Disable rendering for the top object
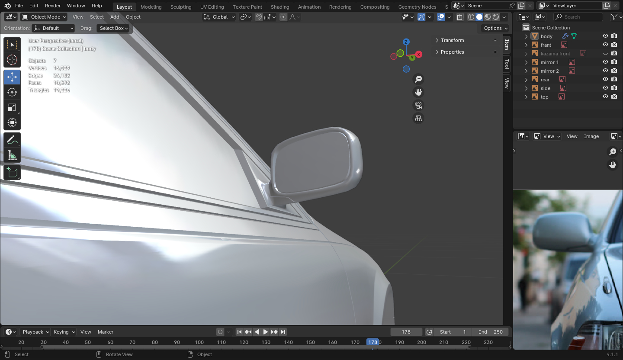This screenshot has height=360, width=623. pyautogui.click(x=614, y=97)
